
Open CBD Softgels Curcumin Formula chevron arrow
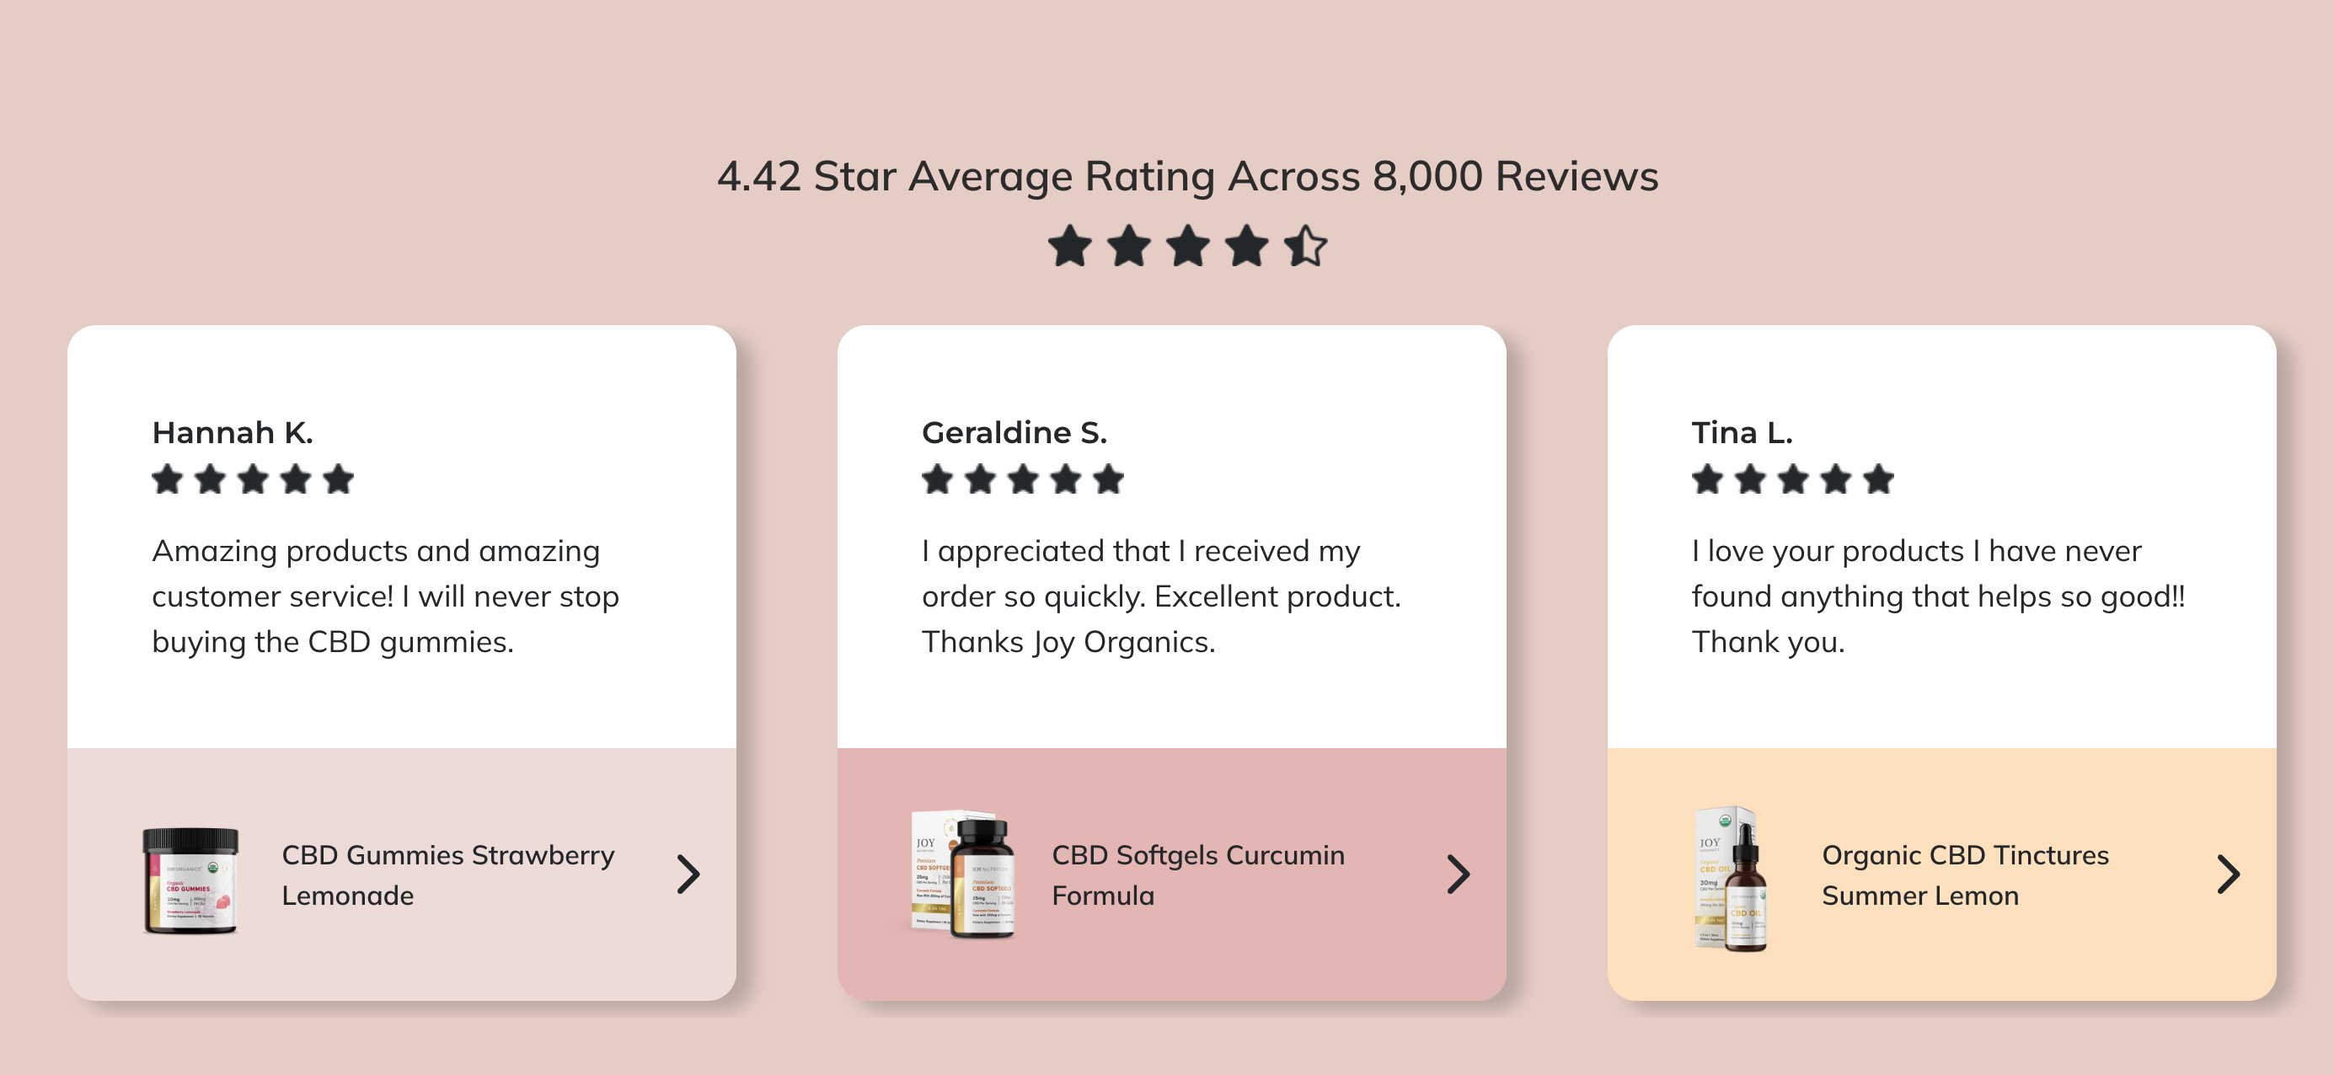[1458, 874]
